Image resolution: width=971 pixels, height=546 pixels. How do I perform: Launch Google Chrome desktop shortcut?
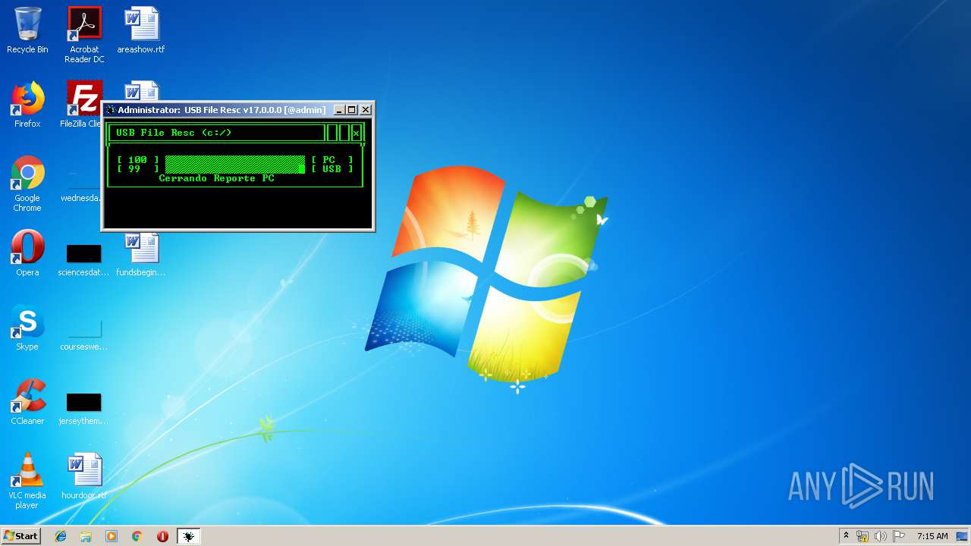[27, 184]
